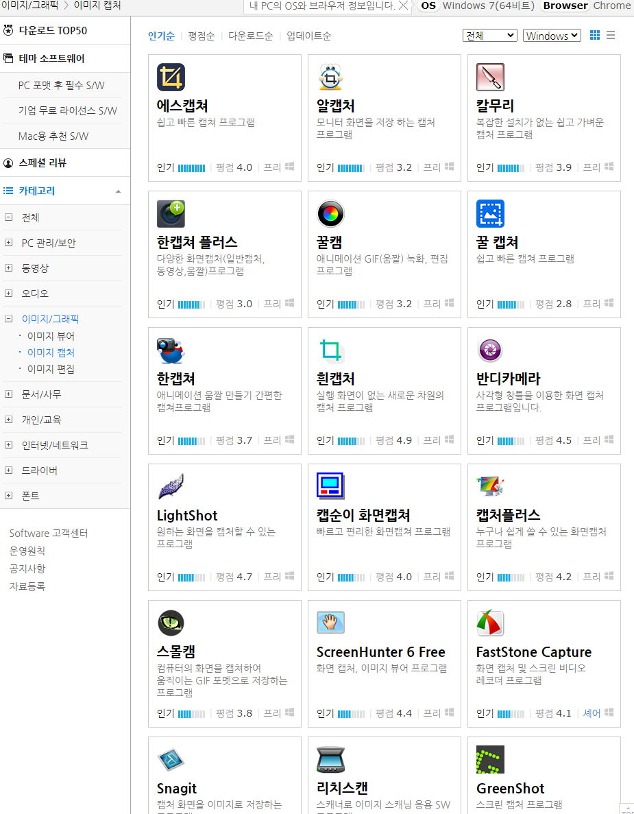The image size is (634, 814).
Task: Click the 테마 소프트웨어 window icon
Action: (x=8, y=58)
